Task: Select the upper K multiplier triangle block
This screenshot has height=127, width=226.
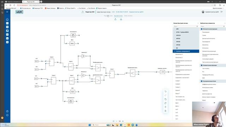Action: pyautogui.click(x=84, y=56)
